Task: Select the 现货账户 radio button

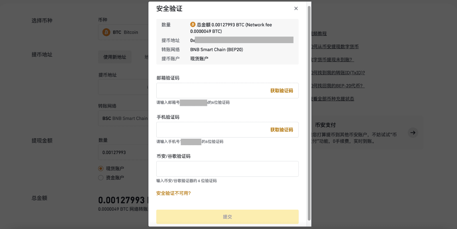Action: (x=101, y=169)
